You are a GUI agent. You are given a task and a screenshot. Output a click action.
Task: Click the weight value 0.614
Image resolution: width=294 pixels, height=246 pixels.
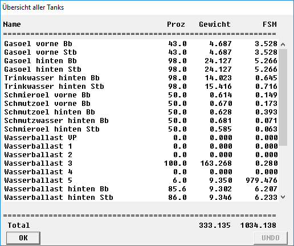coord(220,95)
